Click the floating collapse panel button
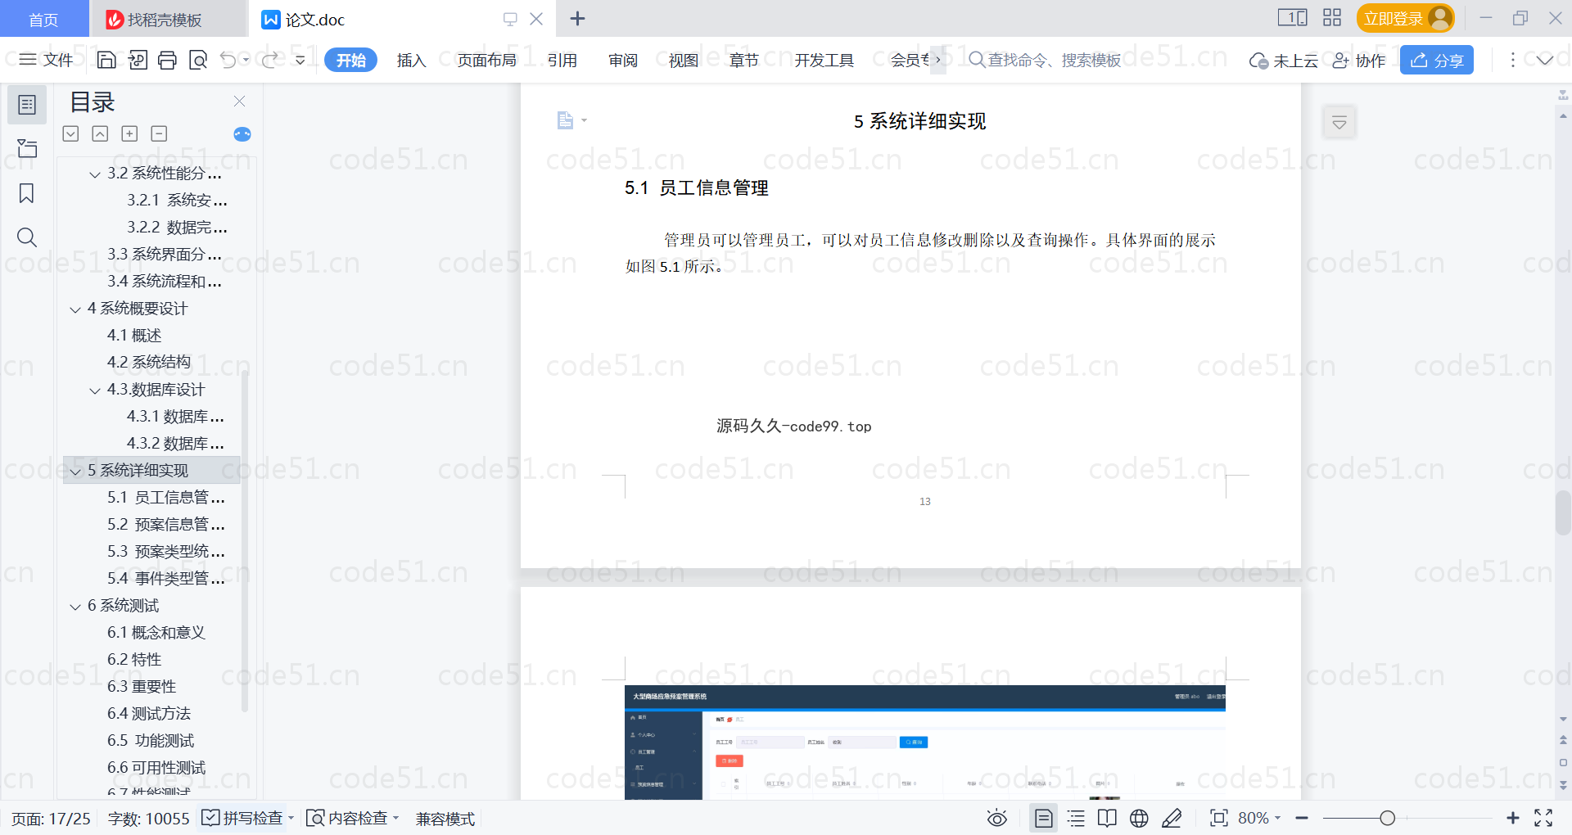 pyautogui.click(x=1339, y=123)
